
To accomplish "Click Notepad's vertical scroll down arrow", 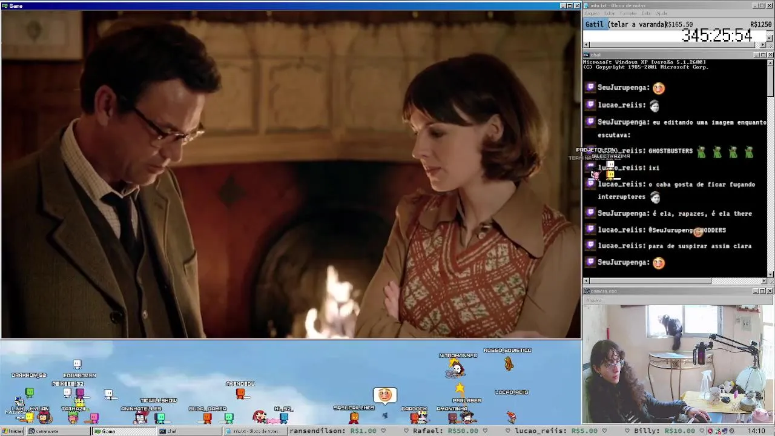I will (x=770, y=38).
